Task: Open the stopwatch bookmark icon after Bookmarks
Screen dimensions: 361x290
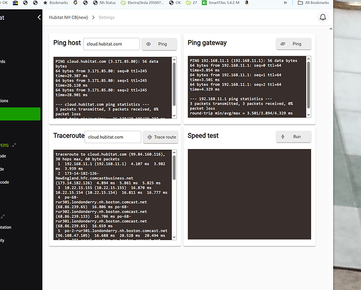Action: tap(75, 3)
